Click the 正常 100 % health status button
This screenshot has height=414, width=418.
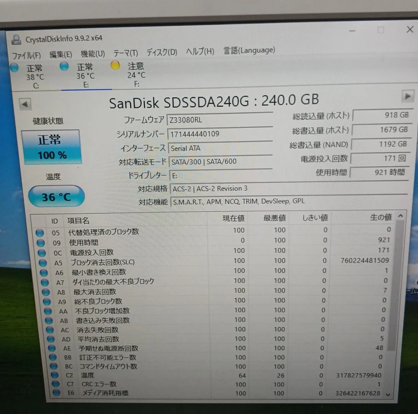click(52, 147)
